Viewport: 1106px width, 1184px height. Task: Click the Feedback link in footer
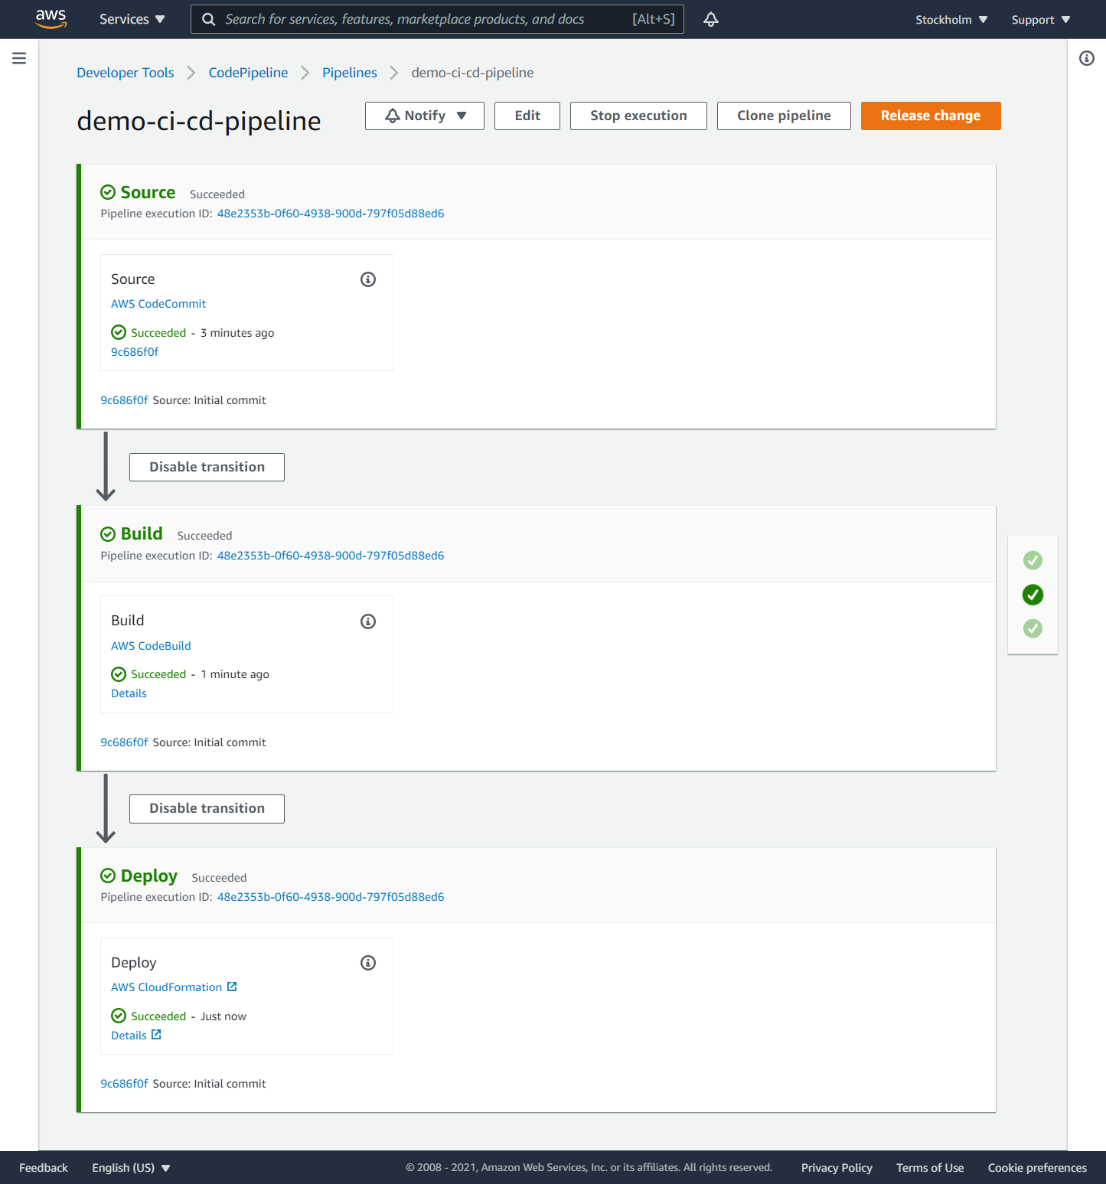44,1168
